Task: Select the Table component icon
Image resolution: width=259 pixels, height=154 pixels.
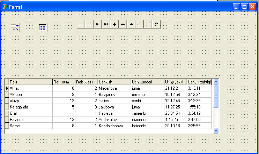Action: click(x=43, y=27)
